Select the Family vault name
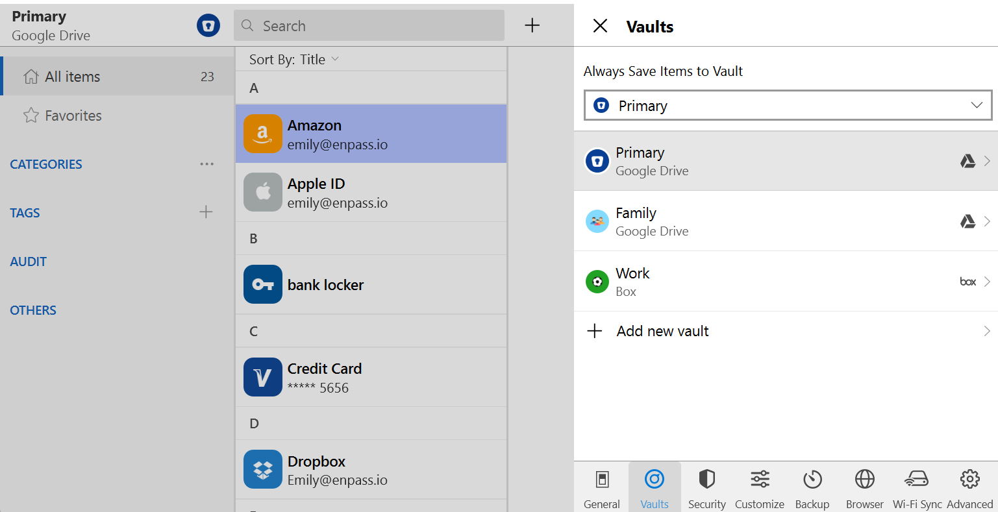The height and width of the screenshot is (512, 998). pyautogui.click(x=636, y=213)
